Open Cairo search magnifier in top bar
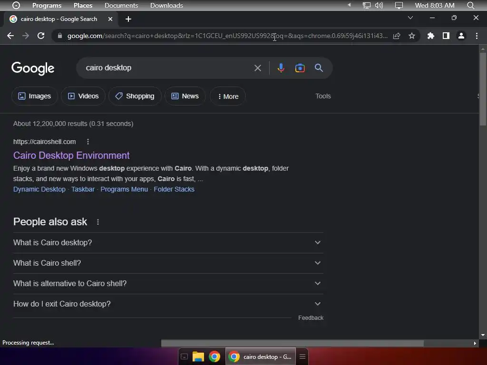This screenshot has width=487, height=365. coord(470,5)
